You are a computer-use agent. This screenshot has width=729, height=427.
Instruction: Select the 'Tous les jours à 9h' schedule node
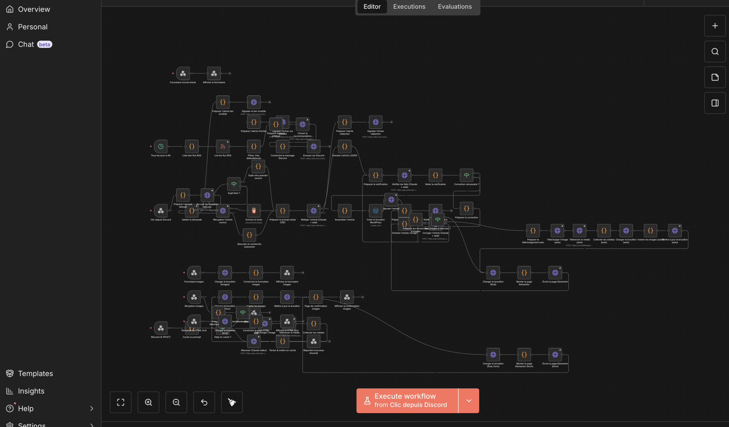click(x=161, y=147)
